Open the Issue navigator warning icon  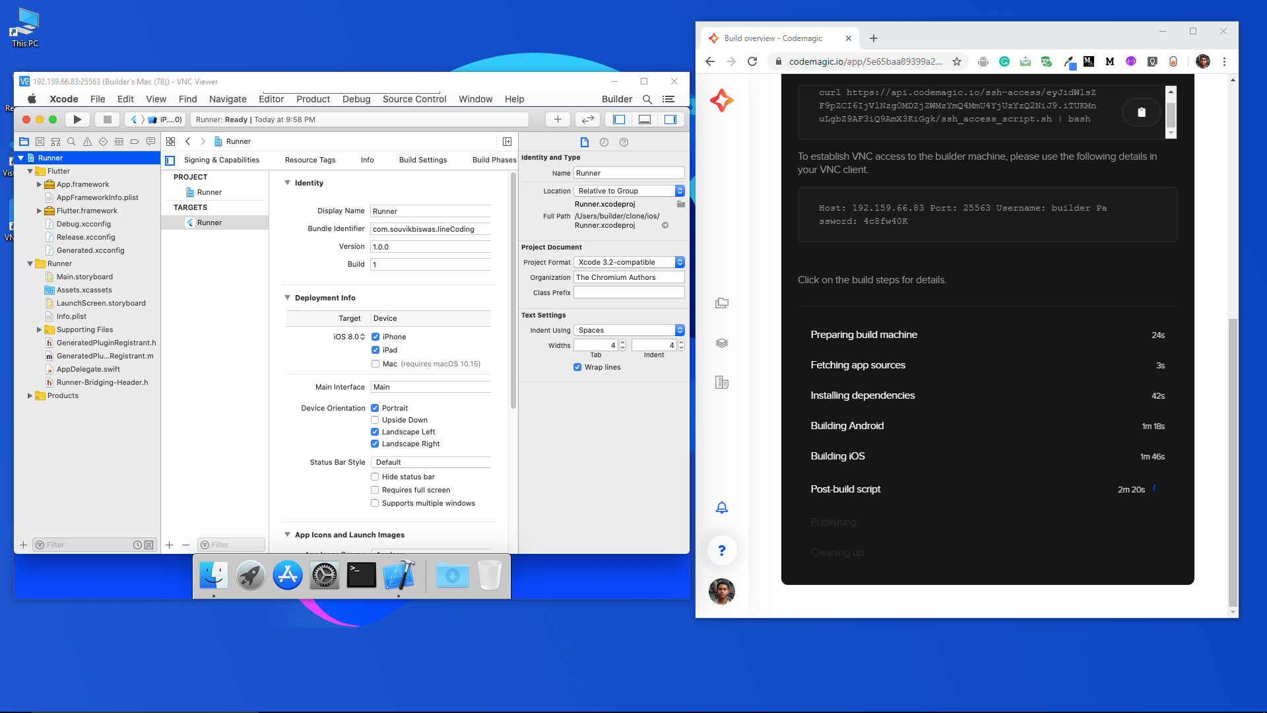pyautogui.click(x=87, y=141)
